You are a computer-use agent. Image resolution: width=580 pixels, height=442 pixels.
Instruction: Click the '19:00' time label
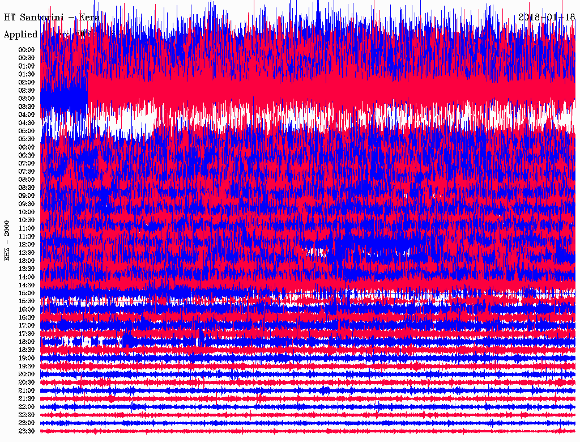tap(27, 358)
